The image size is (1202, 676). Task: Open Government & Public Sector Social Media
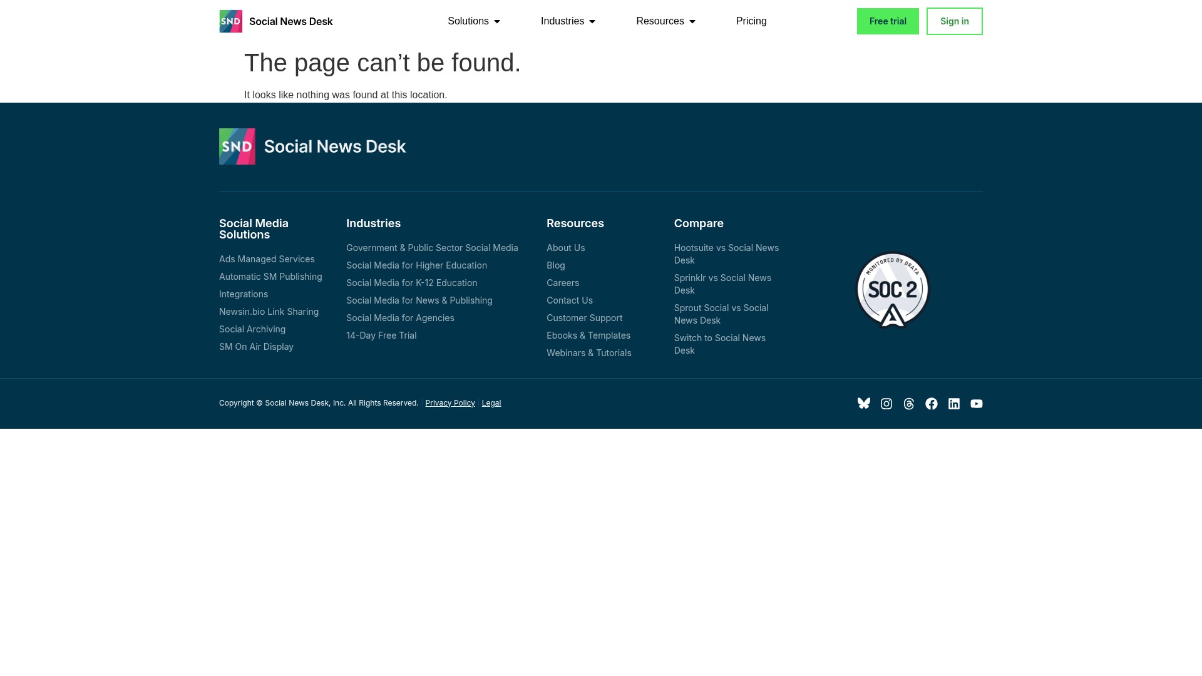pyautogui.click(x=432, y=248)
